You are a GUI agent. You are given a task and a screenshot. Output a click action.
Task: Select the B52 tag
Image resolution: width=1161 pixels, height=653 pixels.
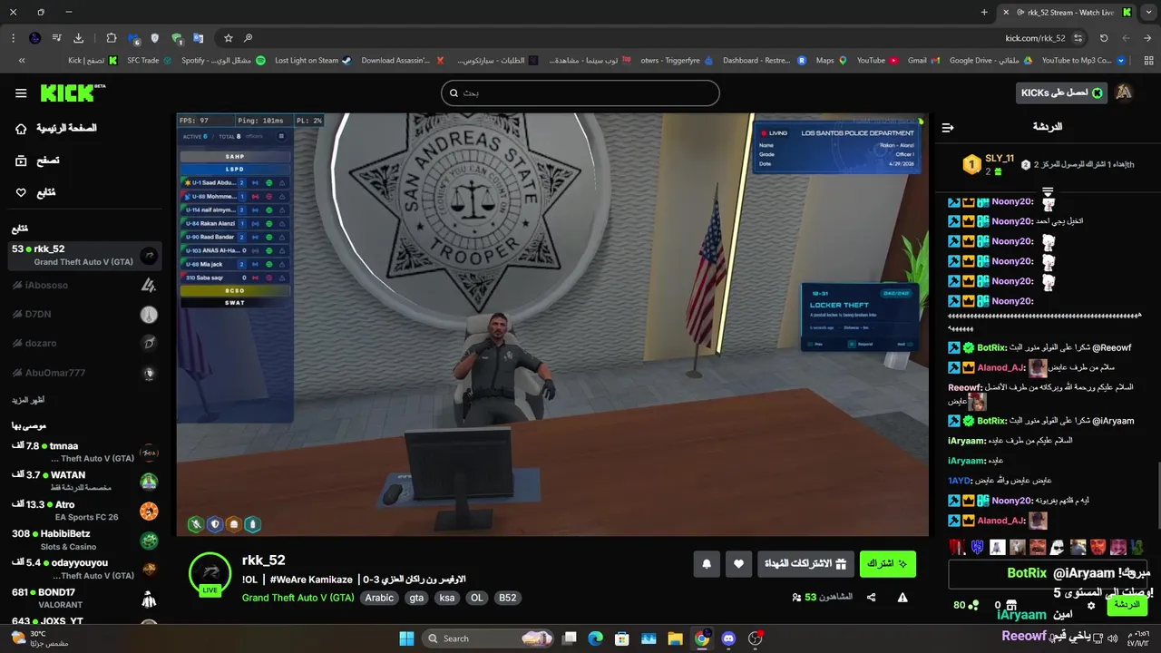[508, 598]
